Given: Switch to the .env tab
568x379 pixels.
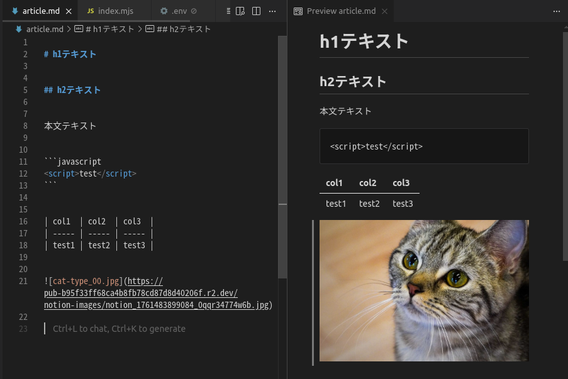Looking at the screenshot, I should 180,11.
